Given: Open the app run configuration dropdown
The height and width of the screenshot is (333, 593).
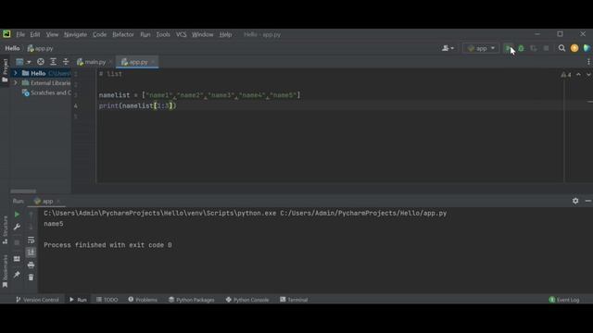Looking at the screenshot, I should click(x=481, y=48).
